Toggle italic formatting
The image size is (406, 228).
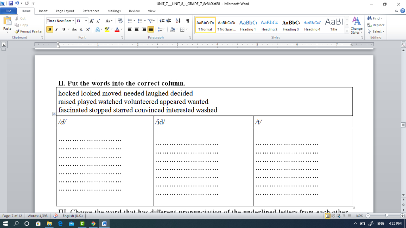(x=56, y=29)
